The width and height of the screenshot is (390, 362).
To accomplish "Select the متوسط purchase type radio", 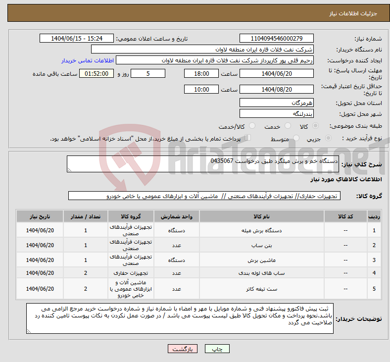I will click(x=296, y=138).
